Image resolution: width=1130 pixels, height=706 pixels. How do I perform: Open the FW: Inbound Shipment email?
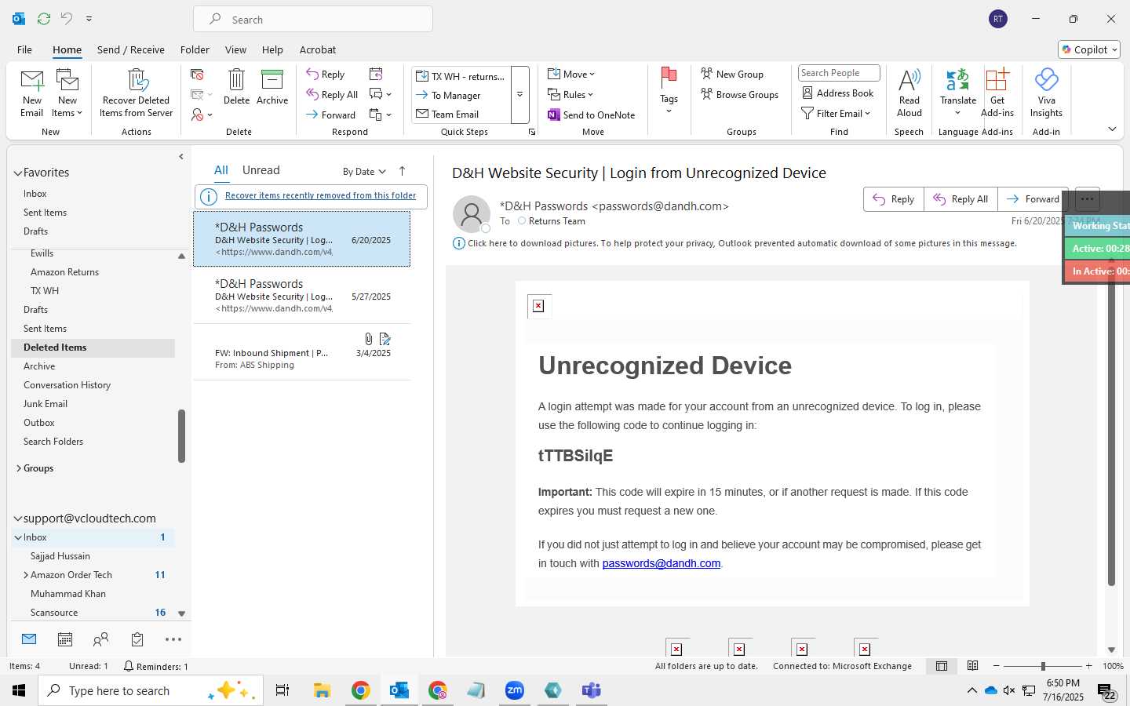302,352
